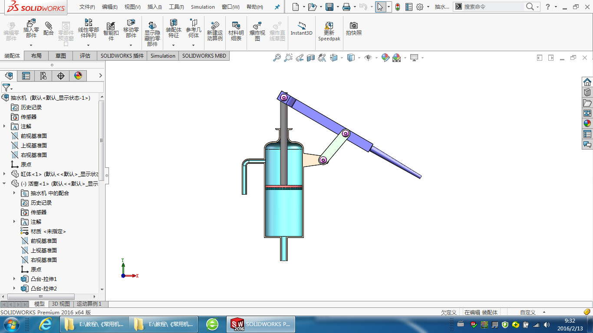Open the 工具(T) menu
Viewport: 593px width, 333px height.
(x=176, y=7)
